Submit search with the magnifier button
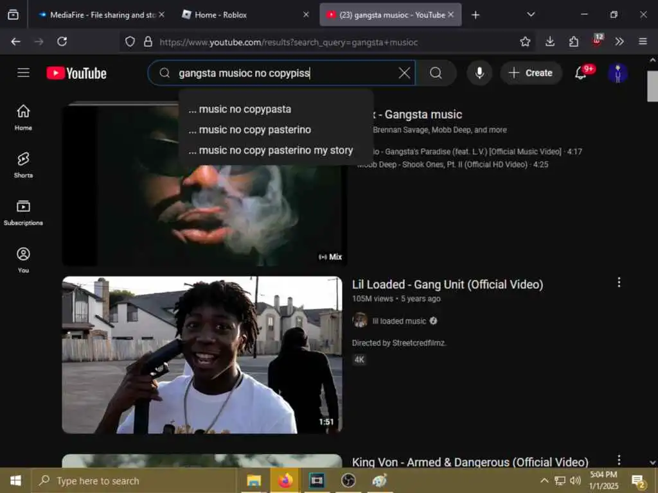This screenshot has height=493, width=658. tap(436, 73)
